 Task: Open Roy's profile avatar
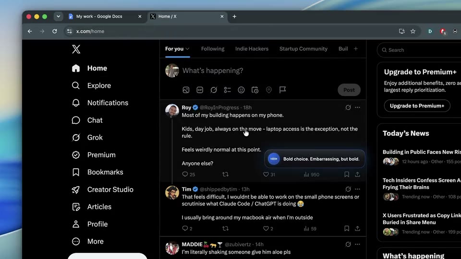(172, 111)
